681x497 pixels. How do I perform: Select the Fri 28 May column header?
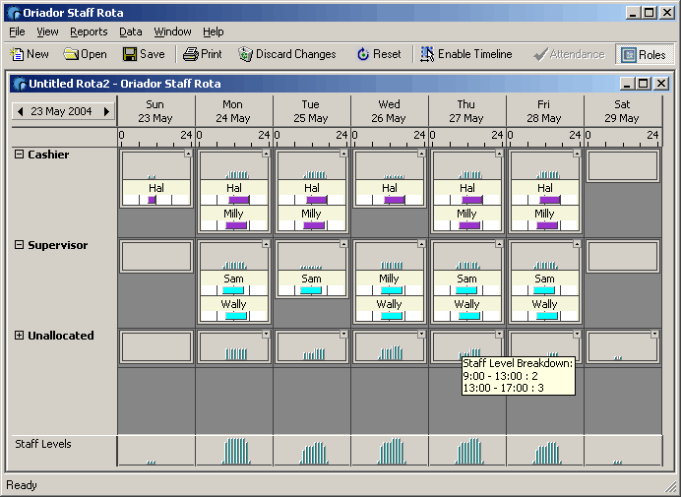tap(544, 111)
